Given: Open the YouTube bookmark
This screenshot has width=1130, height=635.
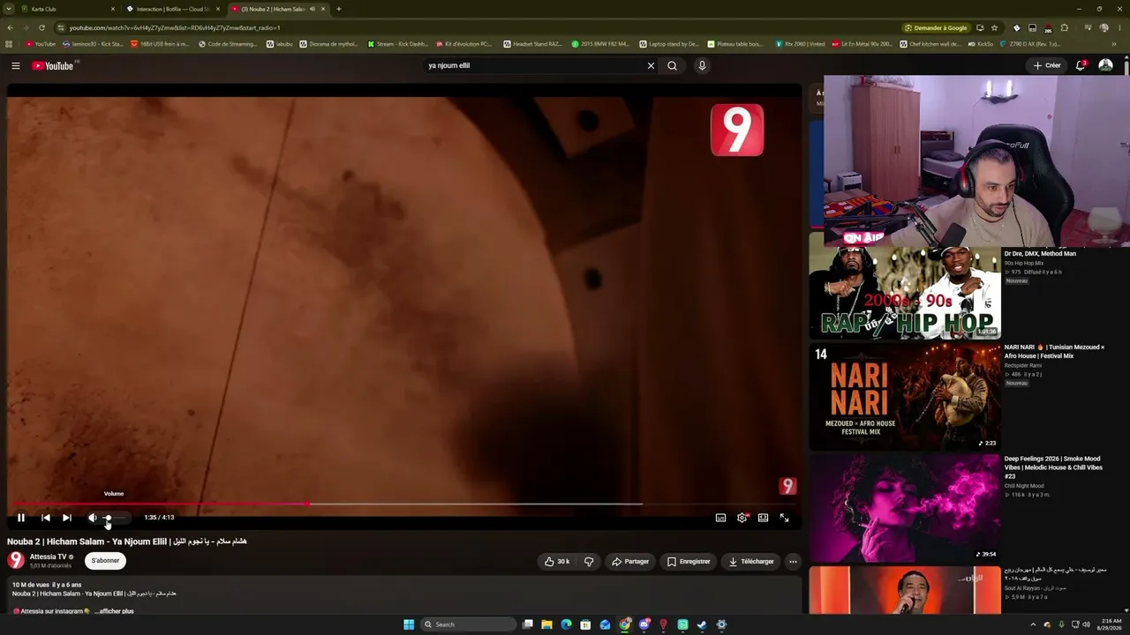Looking at the screenshot, I should [41, 44].
